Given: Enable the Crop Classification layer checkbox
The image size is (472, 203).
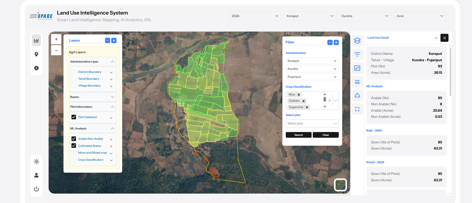Looking at the screenshot, I should point(74,160).
